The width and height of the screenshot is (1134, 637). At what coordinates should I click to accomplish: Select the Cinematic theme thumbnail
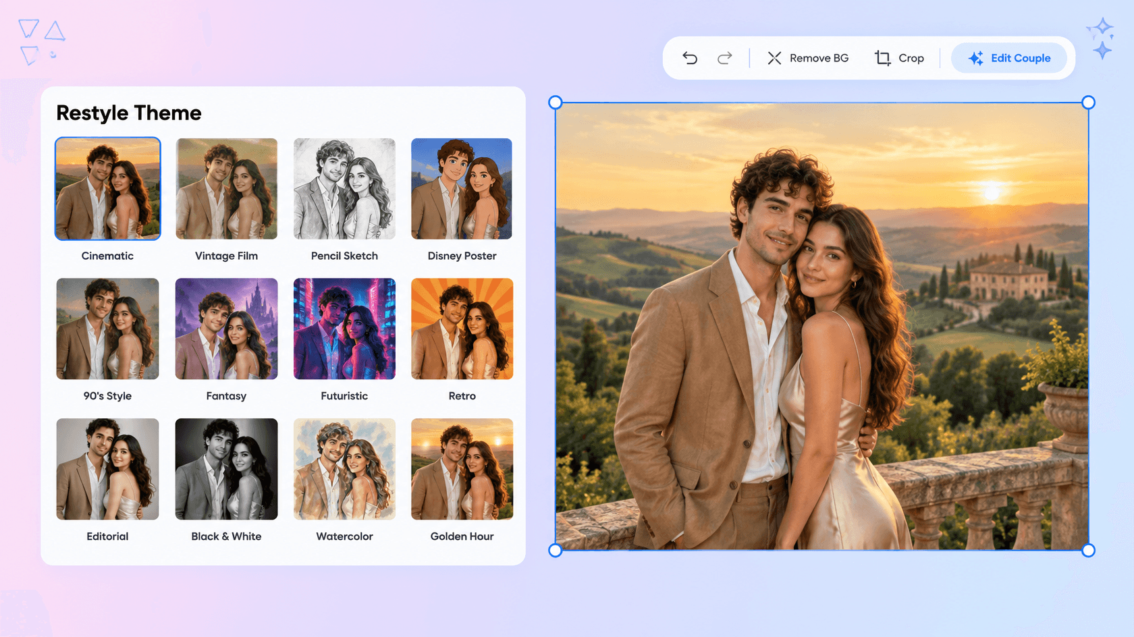pos(108,189)
